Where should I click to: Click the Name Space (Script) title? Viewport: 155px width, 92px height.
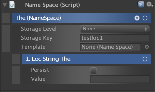52,5
